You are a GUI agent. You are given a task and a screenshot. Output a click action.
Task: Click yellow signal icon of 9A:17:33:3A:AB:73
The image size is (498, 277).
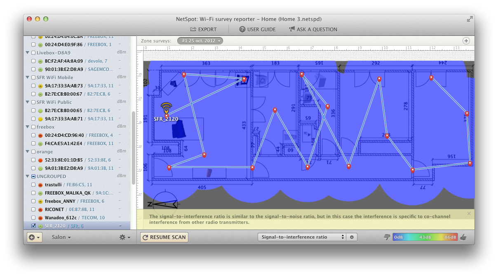(40, 86)
